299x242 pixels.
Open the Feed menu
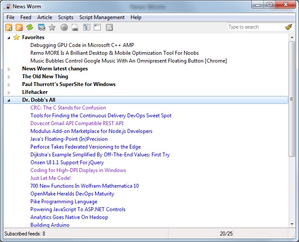[x=26, y=17]
